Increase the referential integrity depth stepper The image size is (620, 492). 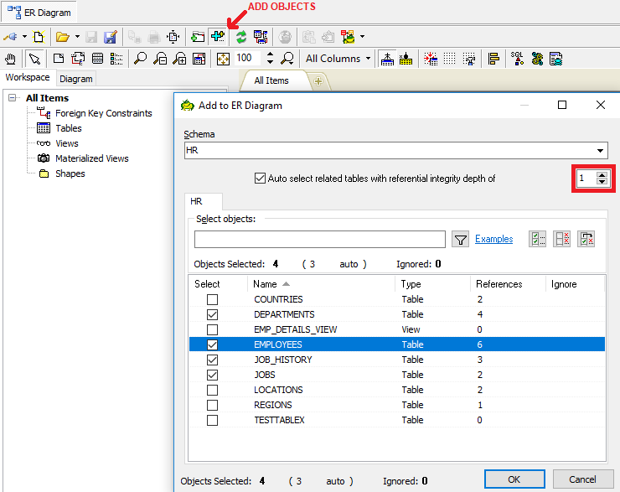click(601, 175)
